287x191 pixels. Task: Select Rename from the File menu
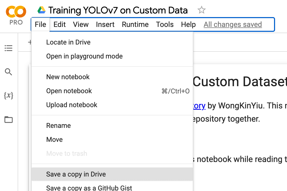pos(58,126)
